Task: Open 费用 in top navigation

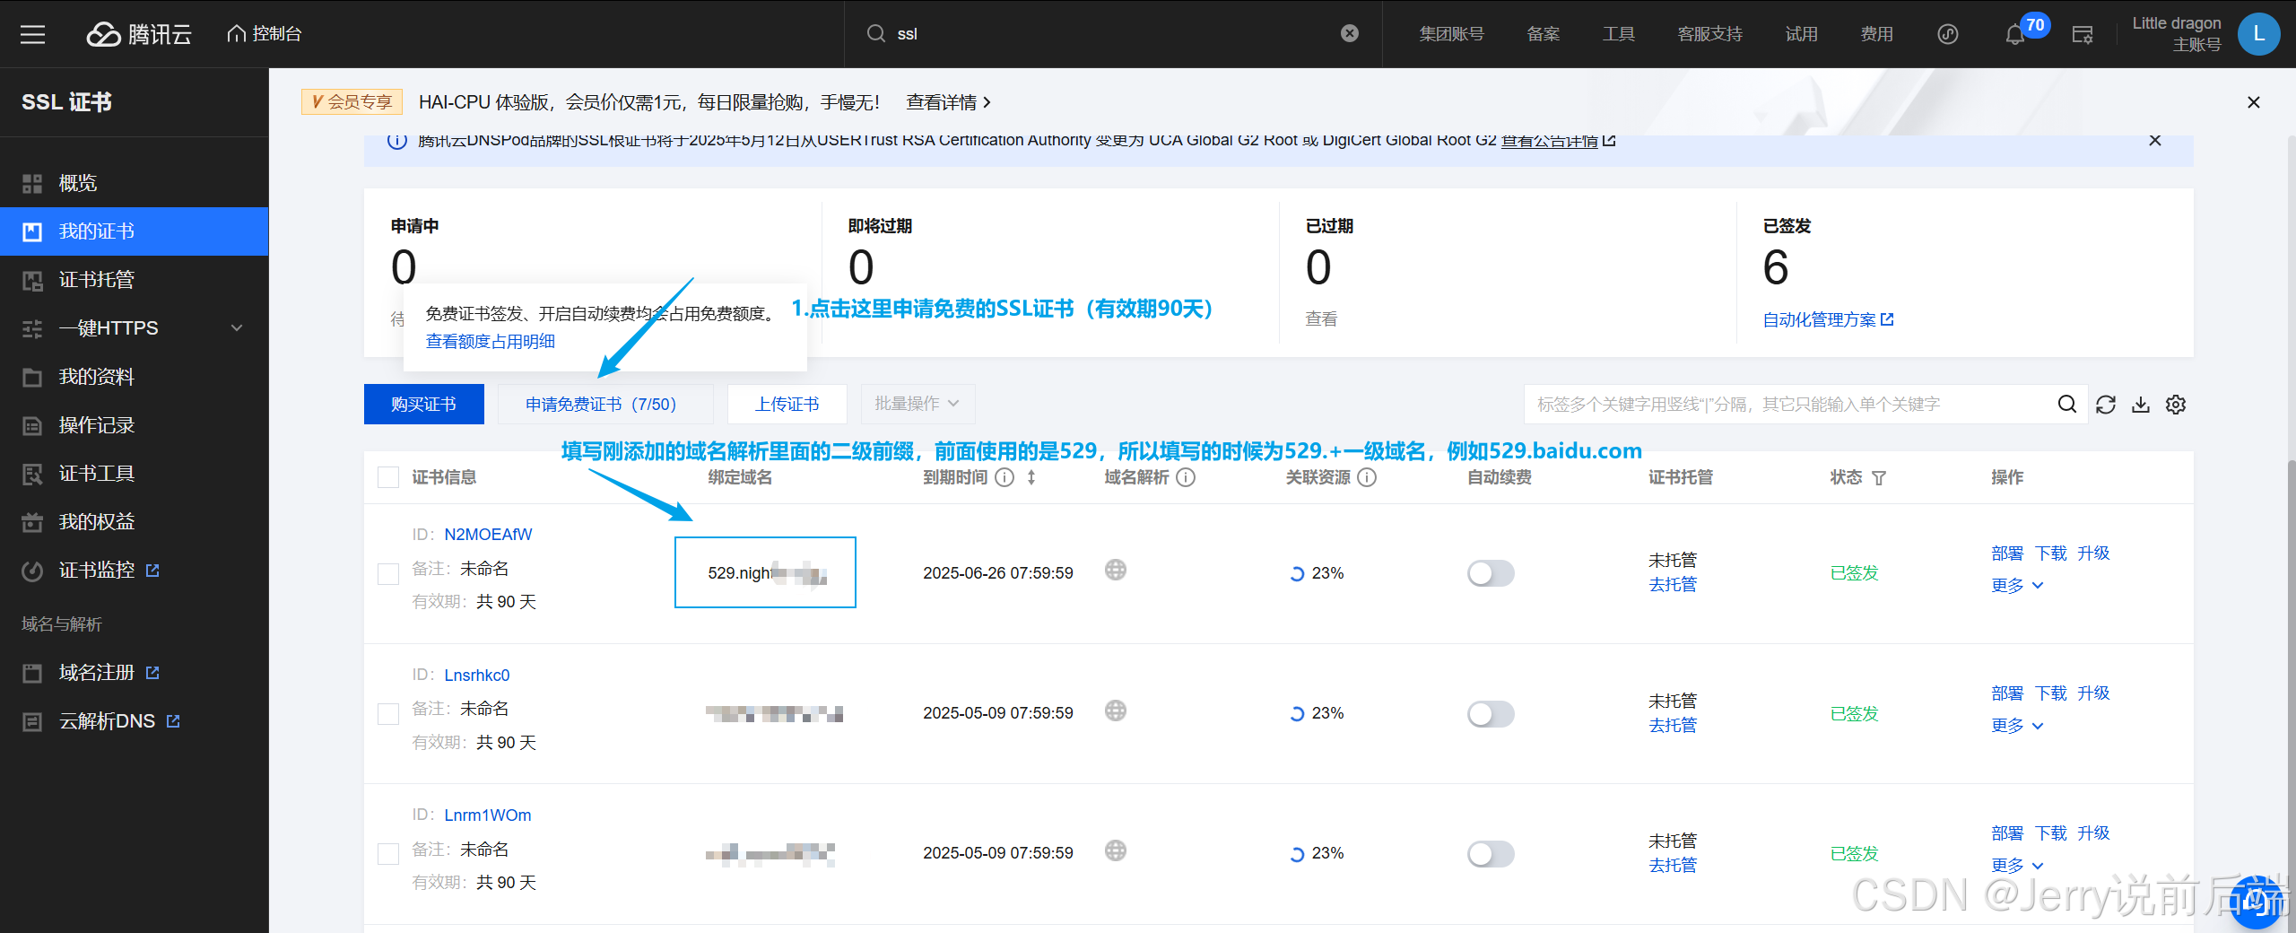Action: coord(1876,34)
